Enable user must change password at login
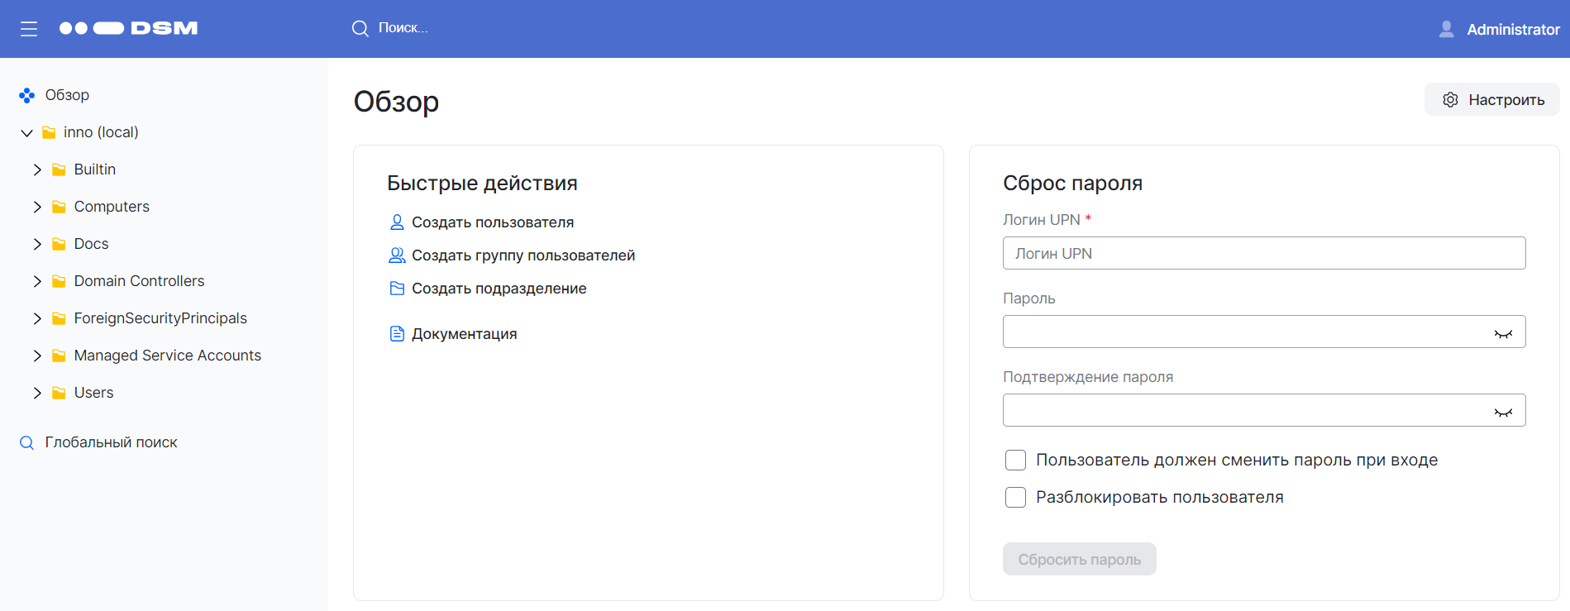The width and height of the screenshot is (1570, 611). tap(1015, 461)
